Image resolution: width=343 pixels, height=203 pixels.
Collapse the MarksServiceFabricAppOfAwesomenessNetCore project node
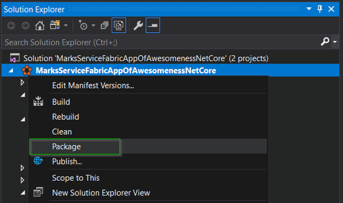tap(11, 71)
